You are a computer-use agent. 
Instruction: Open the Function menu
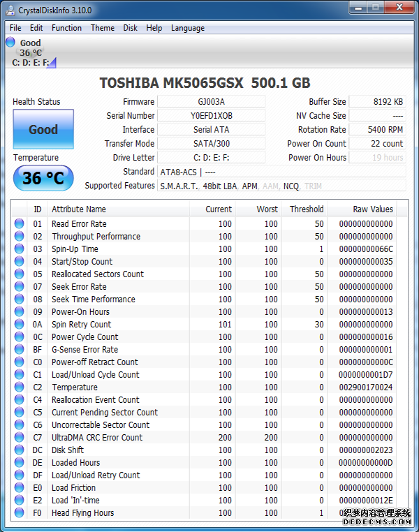click(x=66, y=28)
